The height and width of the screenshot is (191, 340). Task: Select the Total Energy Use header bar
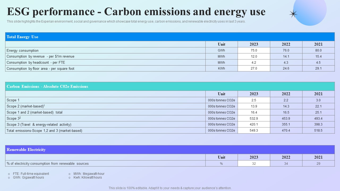coord(170,37)
